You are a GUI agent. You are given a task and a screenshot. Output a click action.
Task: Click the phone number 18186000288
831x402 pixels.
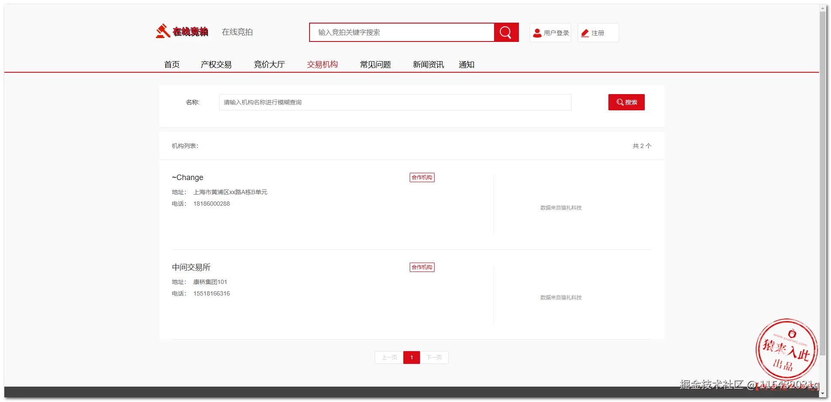click(211, 204)
